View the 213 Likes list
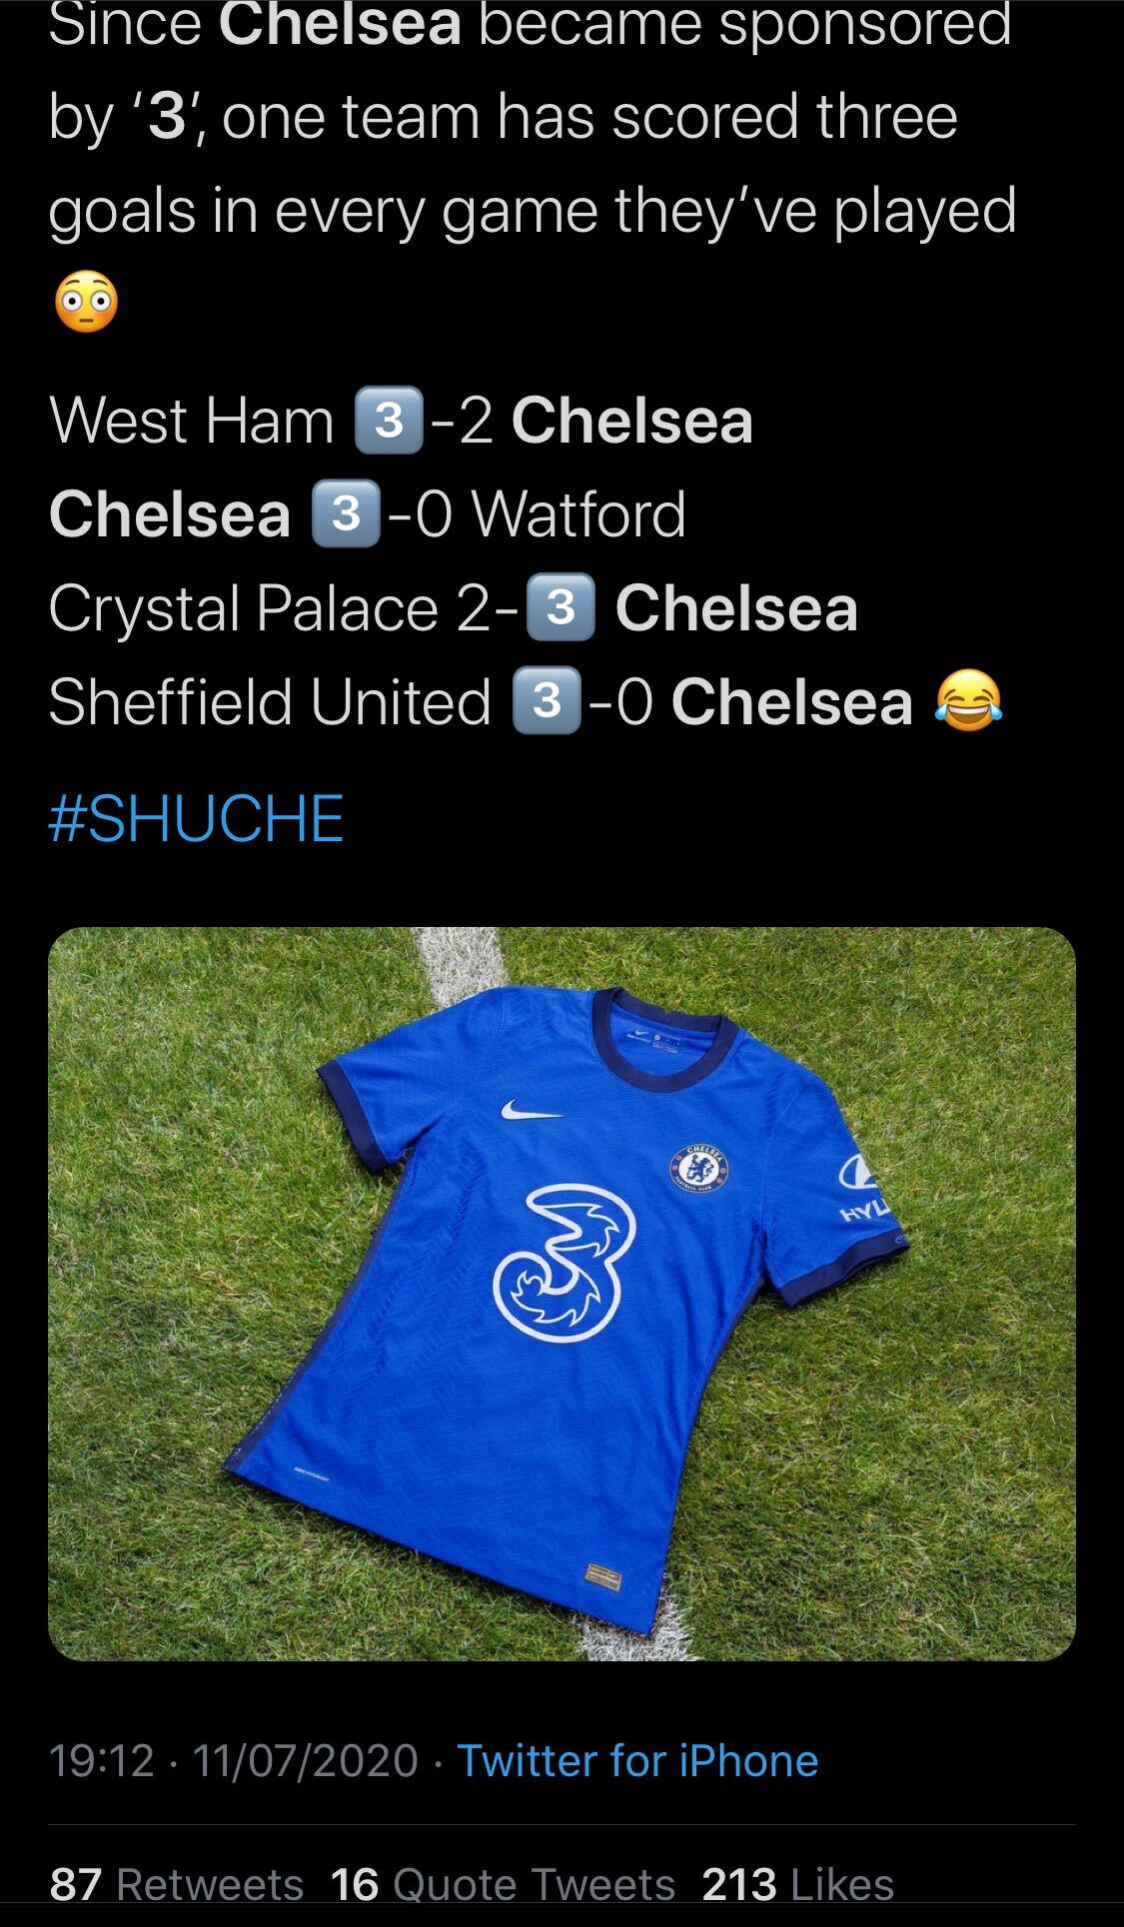The height and width of the screenshot is (1927, 1124). (798, 1884)
